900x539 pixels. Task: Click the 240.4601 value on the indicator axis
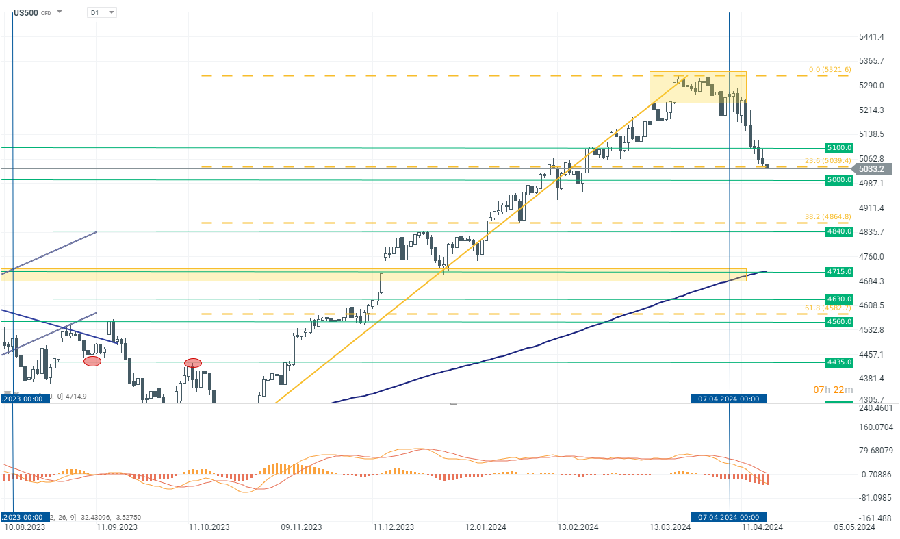[875, 408]
